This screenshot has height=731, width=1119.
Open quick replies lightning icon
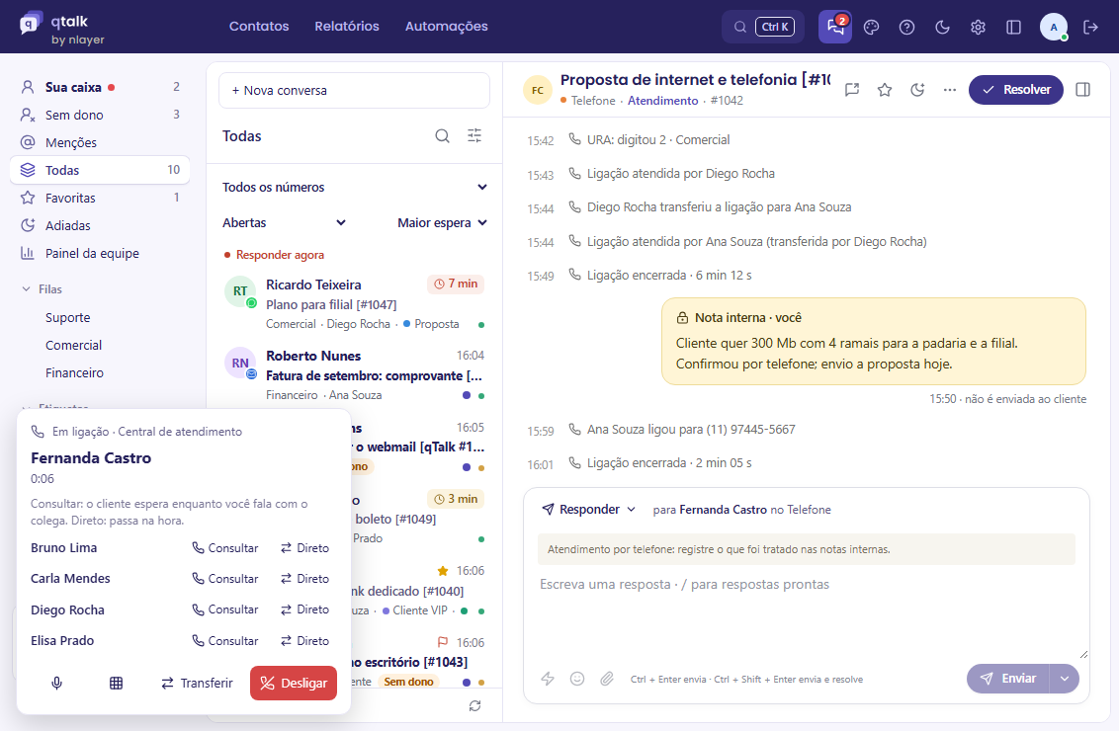pos(548,679)
